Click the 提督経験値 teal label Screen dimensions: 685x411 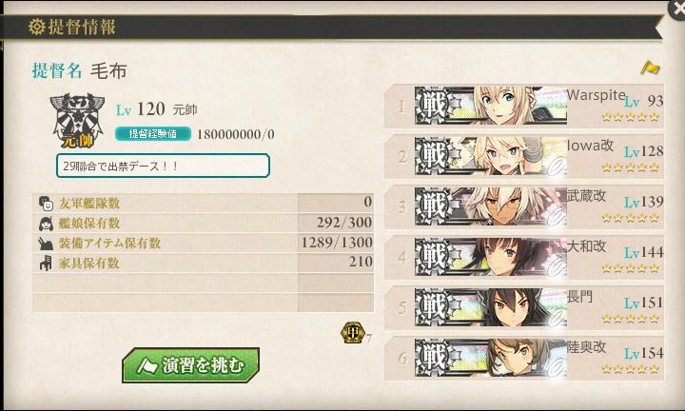pos(153,133)
